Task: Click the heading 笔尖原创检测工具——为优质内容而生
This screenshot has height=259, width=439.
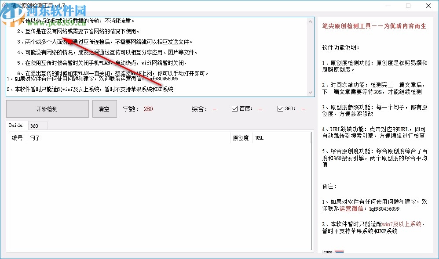Action: 374,26
